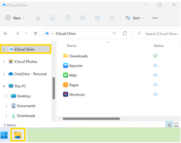Expand the Documents tree node

point(6,106)
